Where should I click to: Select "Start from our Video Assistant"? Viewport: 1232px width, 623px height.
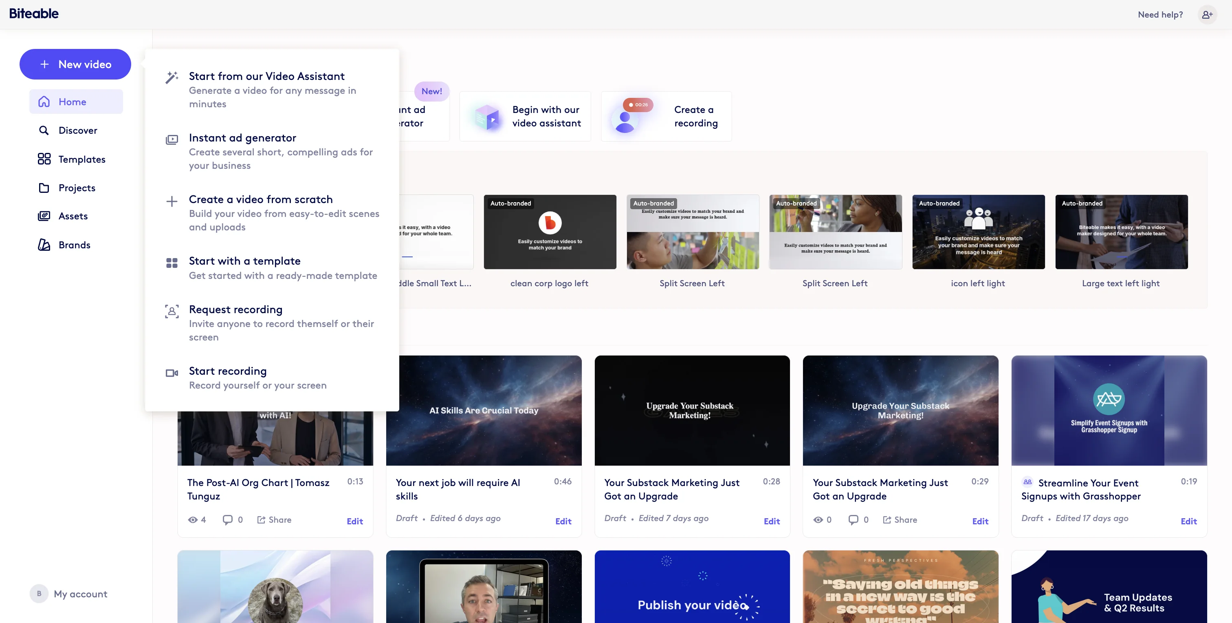click(x=266, y=76)
